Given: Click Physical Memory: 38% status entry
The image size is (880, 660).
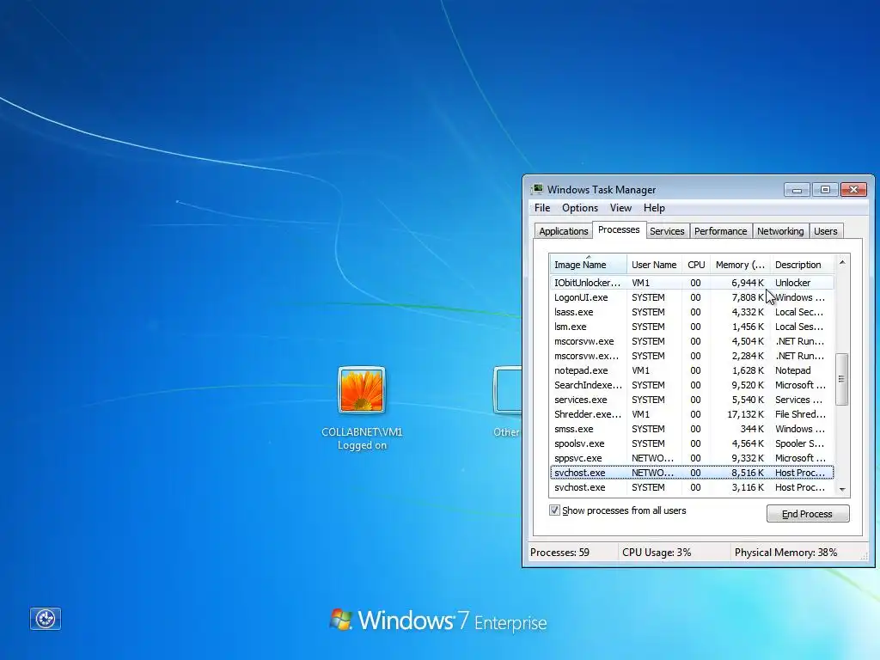Looking at the screenshot, I should click(x=785, y=553).
